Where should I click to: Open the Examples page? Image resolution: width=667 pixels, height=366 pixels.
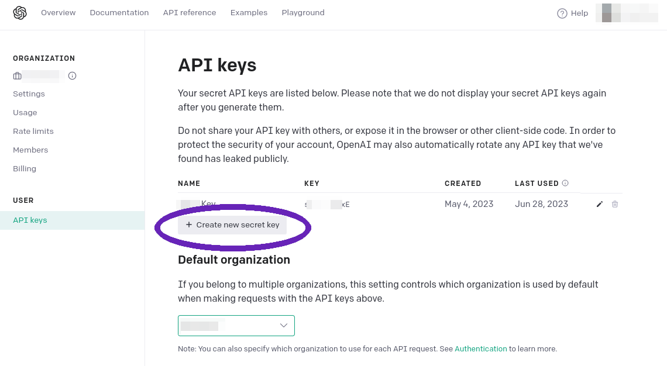(249, 12)
